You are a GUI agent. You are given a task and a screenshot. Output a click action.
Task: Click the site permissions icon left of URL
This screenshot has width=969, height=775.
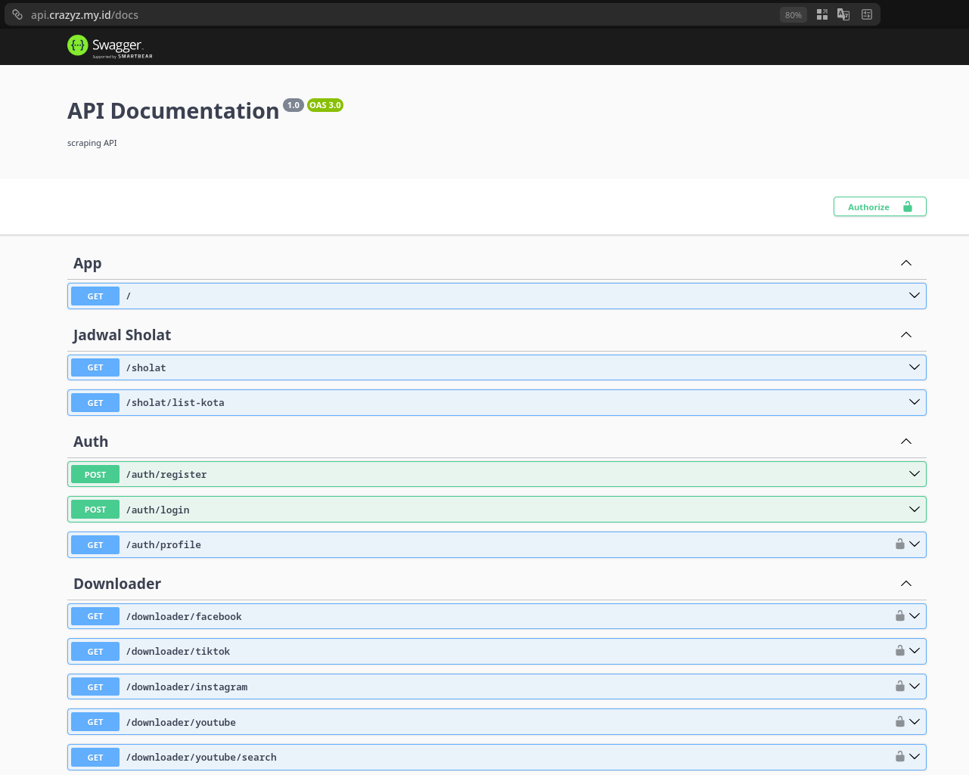click(x=17, y=14)
